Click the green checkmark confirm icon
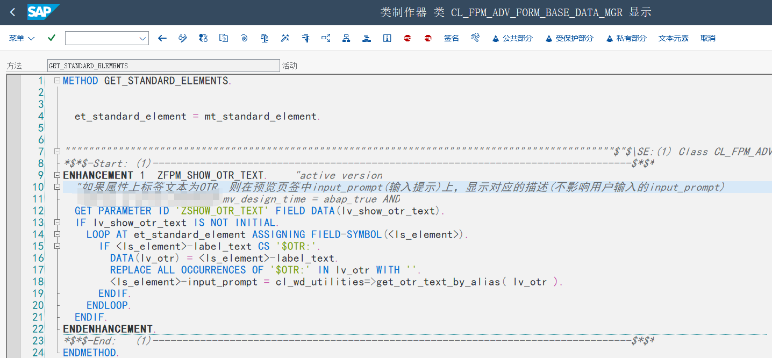Viewport: 772px width, 358px height. point(52,38)
